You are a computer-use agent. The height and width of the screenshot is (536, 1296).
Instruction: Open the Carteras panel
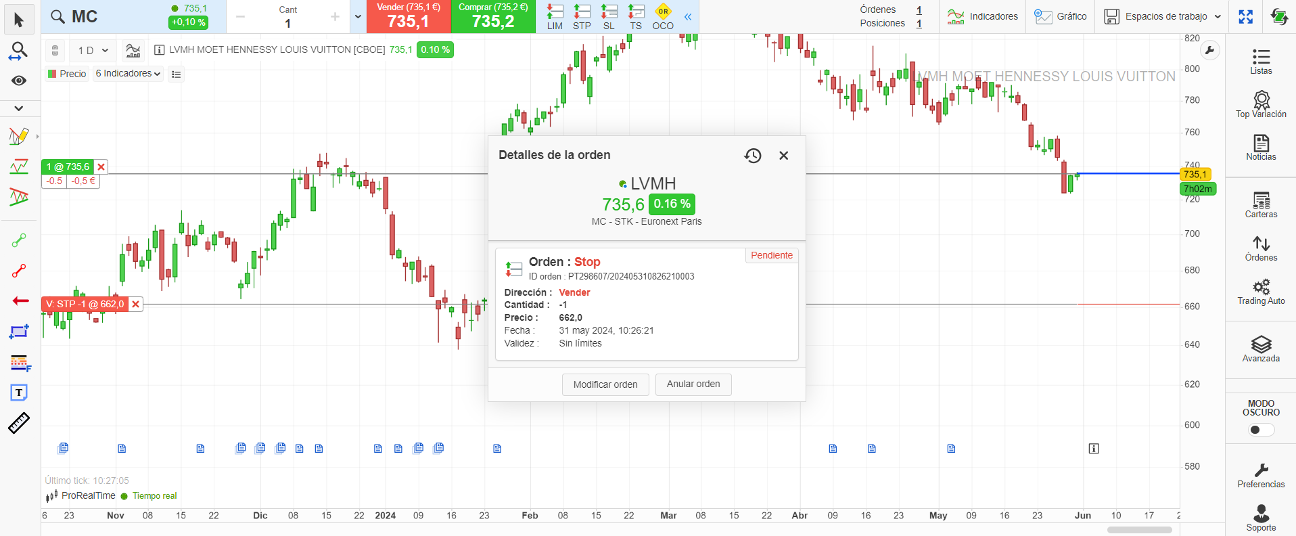[x=1261, y=204]
